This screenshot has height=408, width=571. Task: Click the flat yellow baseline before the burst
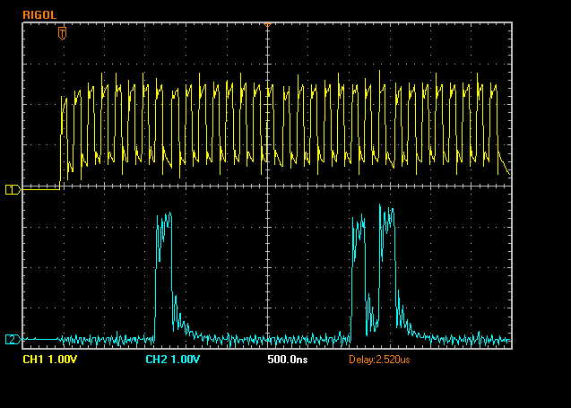click(x=41, y=189)
